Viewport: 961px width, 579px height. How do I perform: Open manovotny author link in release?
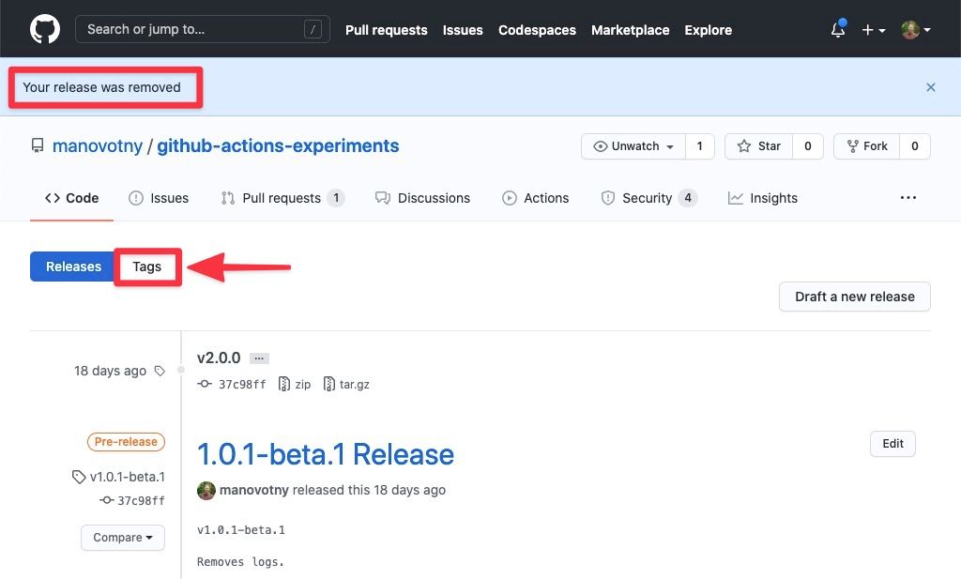tap(253, 490)
